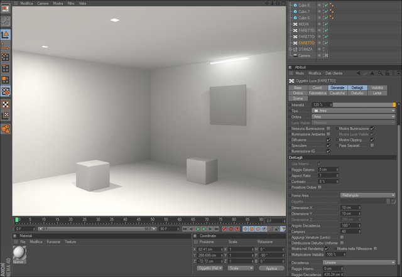Switch to the Ombra tab
This screenshot has width=402, height=277.
[x=298, y=93]
